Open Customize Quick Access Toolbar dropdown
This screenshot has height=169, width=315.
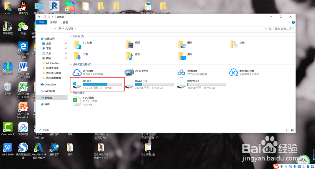53,17
